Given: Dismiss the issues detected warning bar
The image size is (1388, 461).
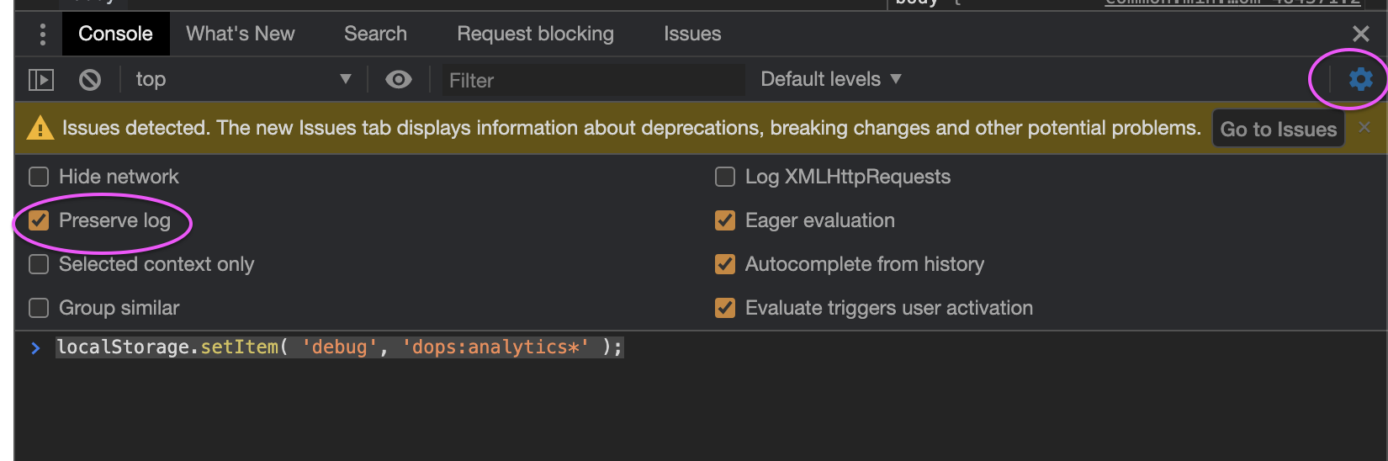Looking at the screenshot, I should (1364, 127).
